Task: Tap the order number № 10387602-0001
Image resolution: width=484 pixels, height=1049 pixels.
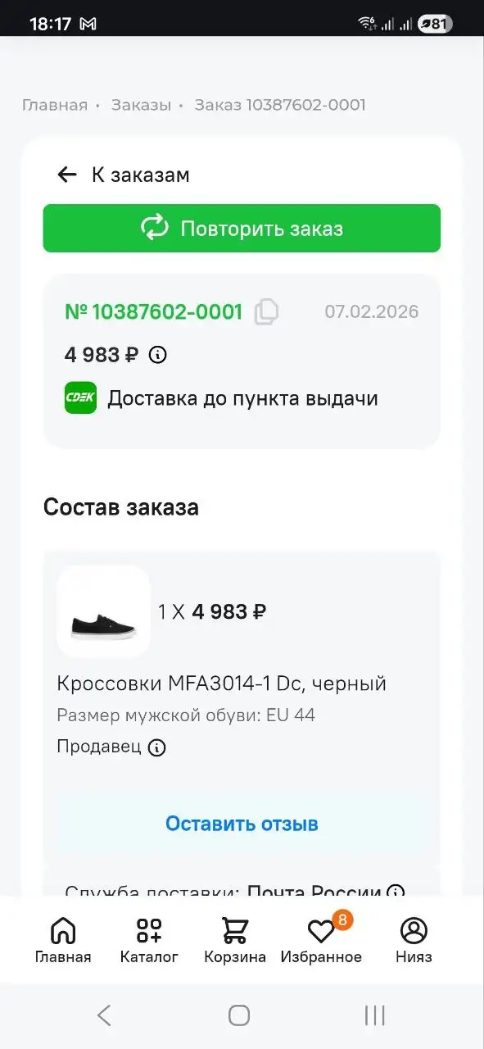Action: coord(154,312)
